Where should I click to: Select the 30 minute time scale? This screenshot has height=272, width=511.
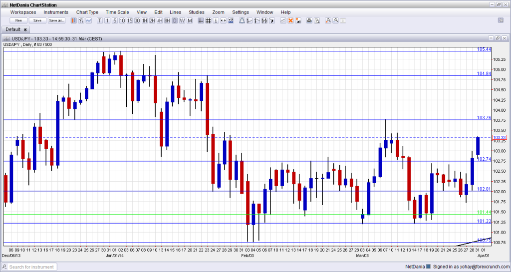point(137,20)
